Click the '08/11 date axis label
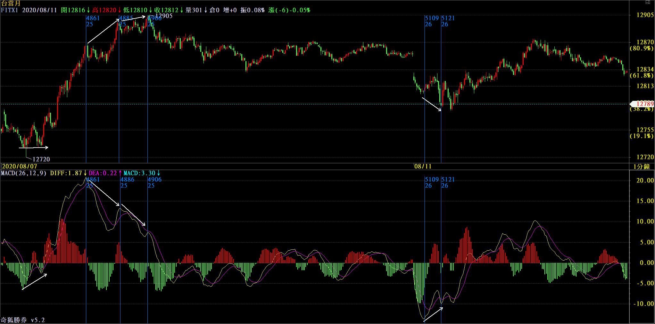 [x=423, y=166]
